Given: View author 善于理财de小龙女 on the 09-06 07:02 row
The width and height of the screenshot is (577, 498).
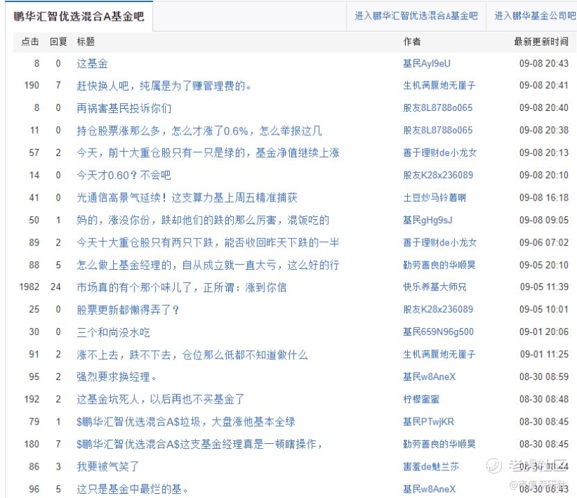Looking at the screenshot, I should [x=440, y=243].
